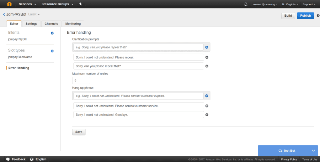Click the Feedback link in footer
This screenshot has height=162, width=320.
pyautogui.click(x=18, y=160)
